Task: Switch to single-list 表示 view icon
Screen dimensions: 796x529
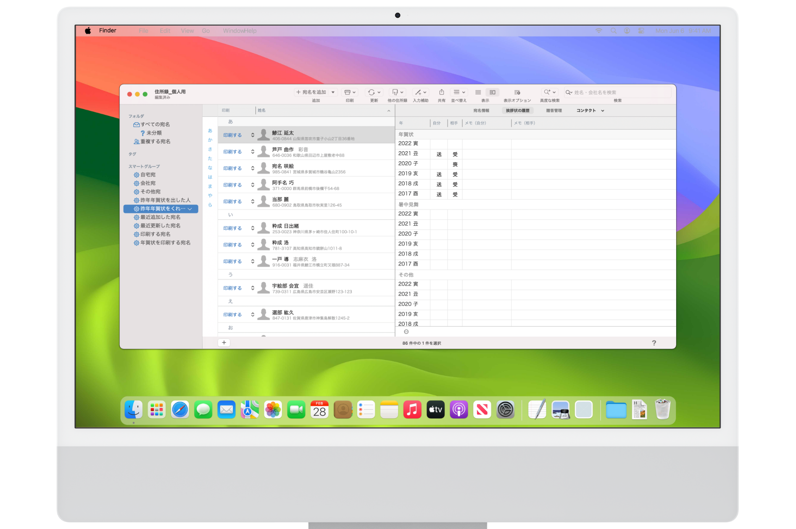Action: (478, 92)
